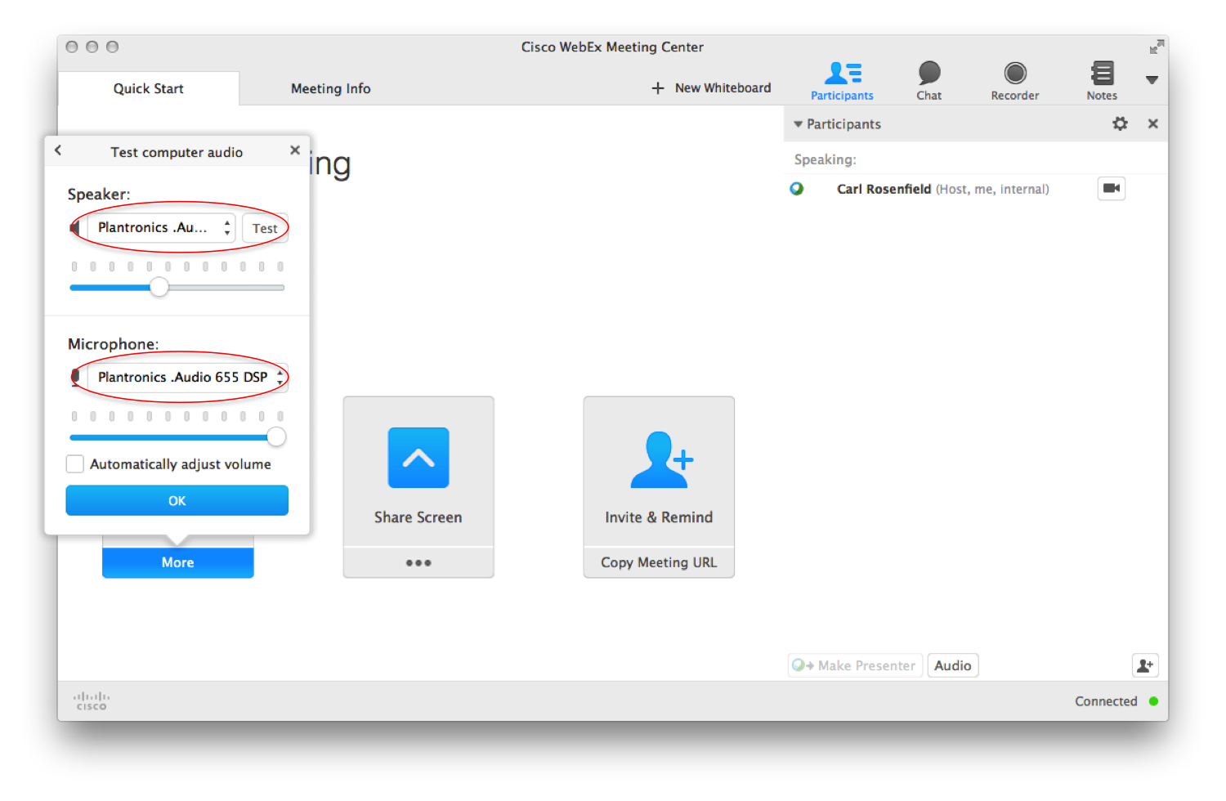Toggle full screen using the title bar arrows icon
This screenshot has width=1226, height=801.
[x=1157, y=47]
